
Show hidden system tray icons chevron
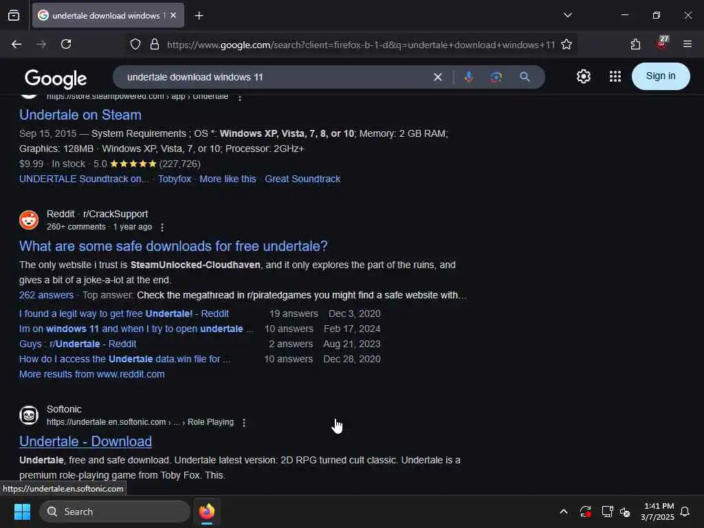click(x=564, y=511)
